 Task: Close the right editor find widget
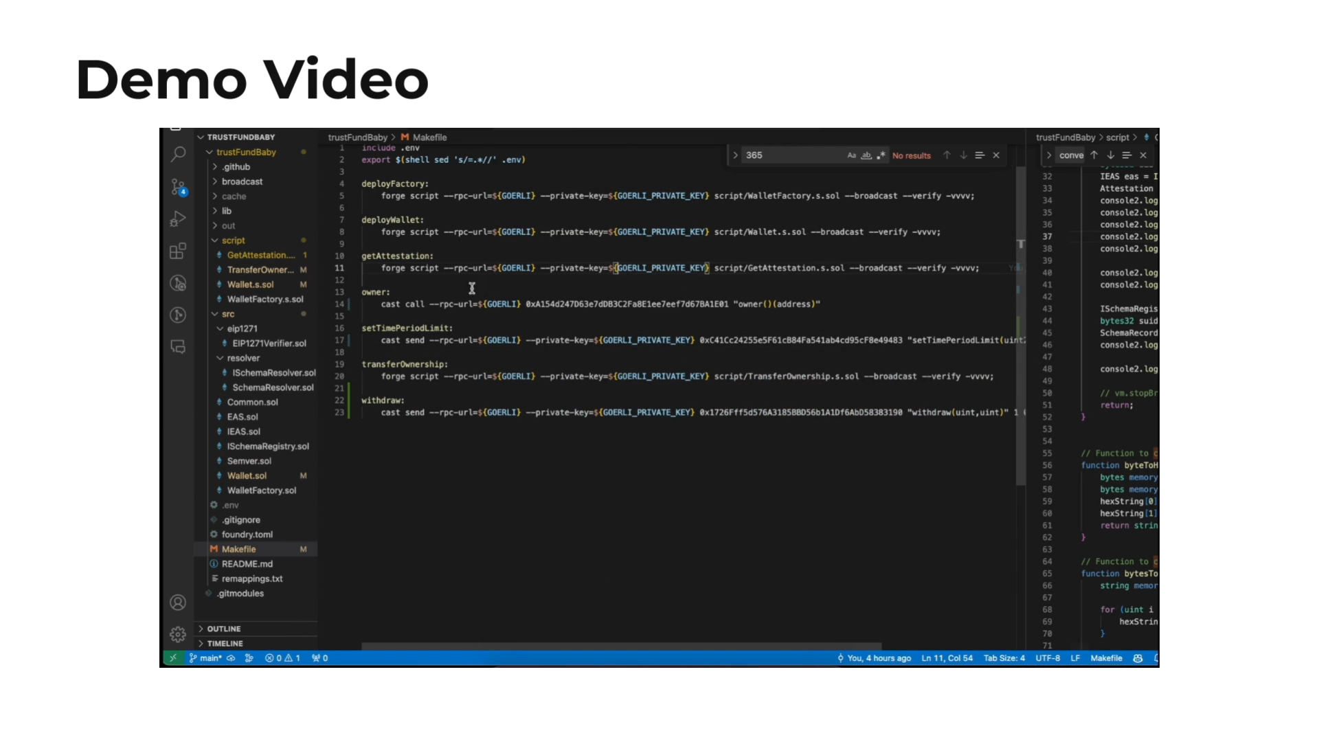point(1143,155)
